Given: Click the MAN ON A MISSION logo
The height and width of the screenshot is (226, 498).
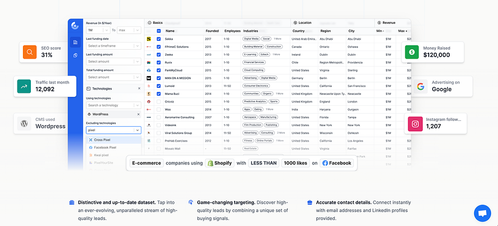Looking at the screenshot, I should tap(148, 78).
